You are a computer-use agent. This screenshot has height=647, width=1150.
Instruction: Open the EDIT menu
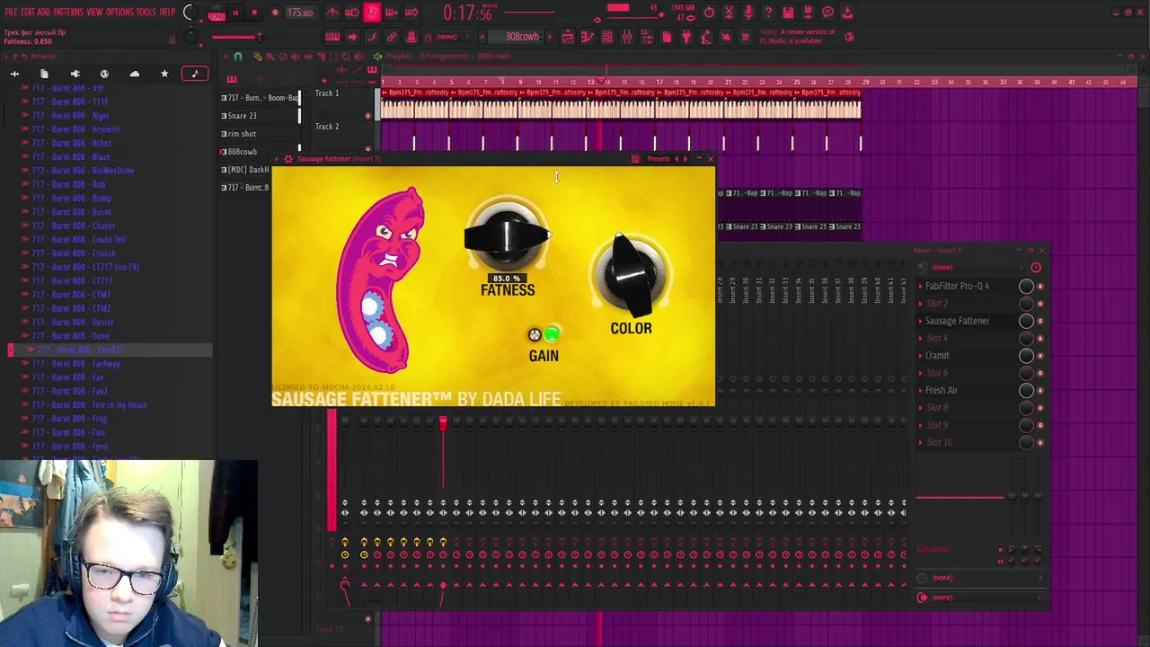27,12
